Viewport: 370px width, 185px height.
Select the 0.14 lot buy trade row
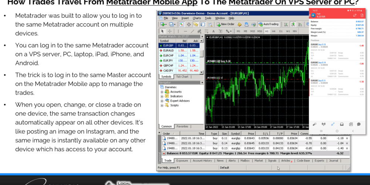coord(256,143)
